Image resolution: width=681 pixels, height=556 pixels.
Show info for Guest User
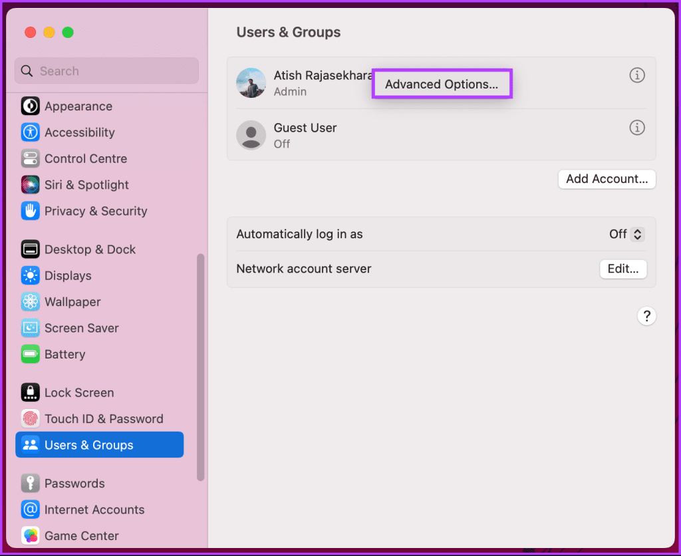click(636, 128)
